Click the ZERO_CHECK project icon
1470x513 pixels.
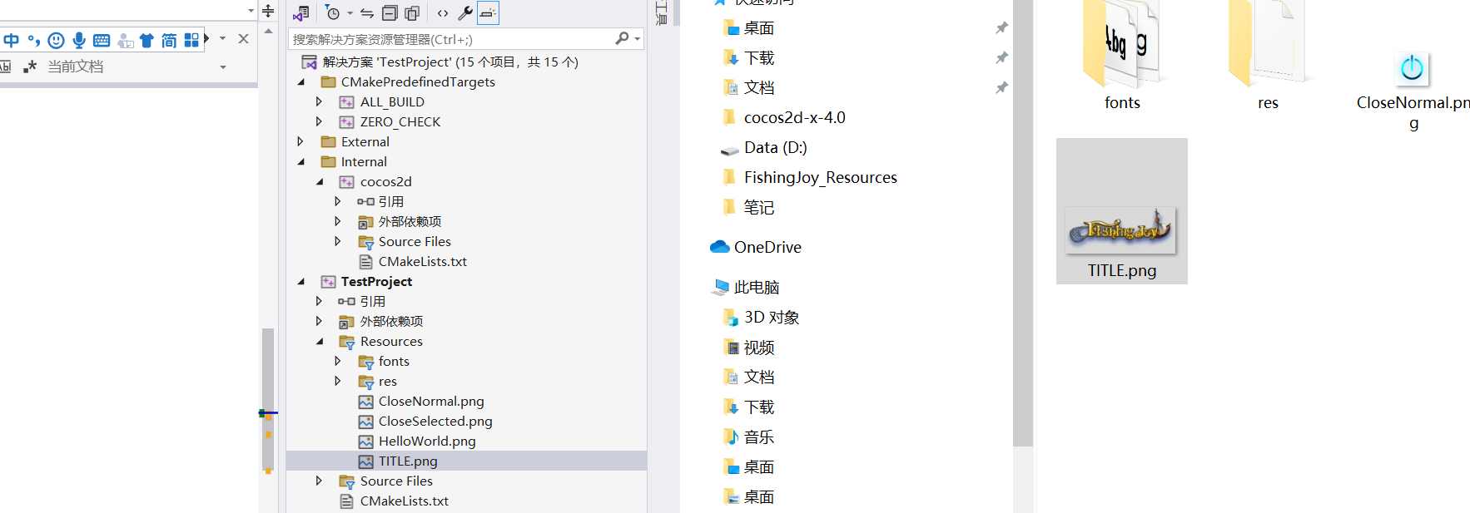(x=347, y=121)
